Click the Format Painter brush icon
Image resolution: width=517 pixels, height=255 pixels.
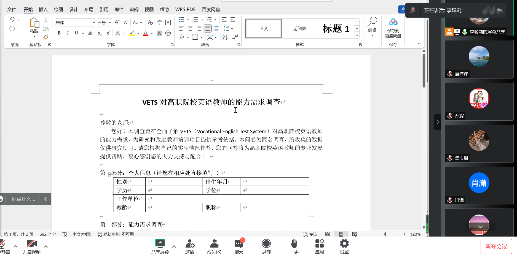coord(46,37)
